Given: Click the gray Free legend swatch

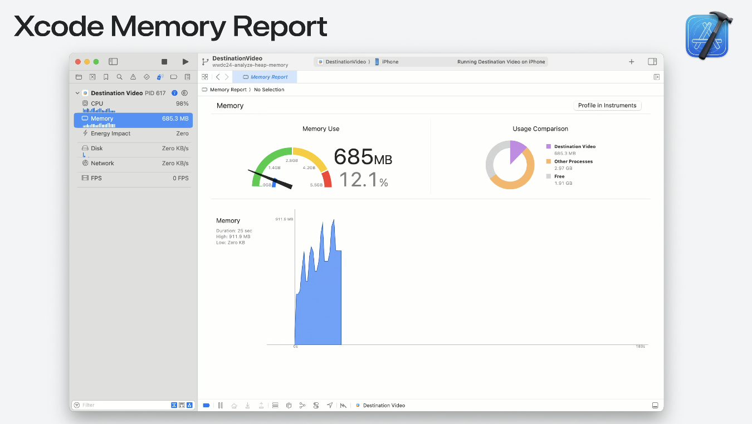Looking at the screenshot, I should tap(549, 176).
